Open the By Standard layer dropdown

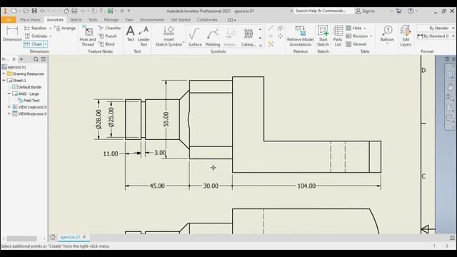pyautogui.click(x=453, y=28)
